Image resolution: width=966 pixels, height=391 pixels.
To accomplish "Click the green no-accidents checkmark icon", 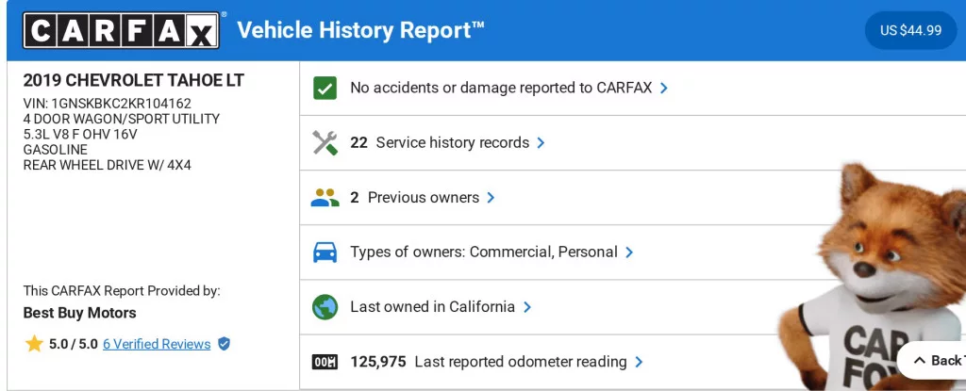I will coord(325,88).
